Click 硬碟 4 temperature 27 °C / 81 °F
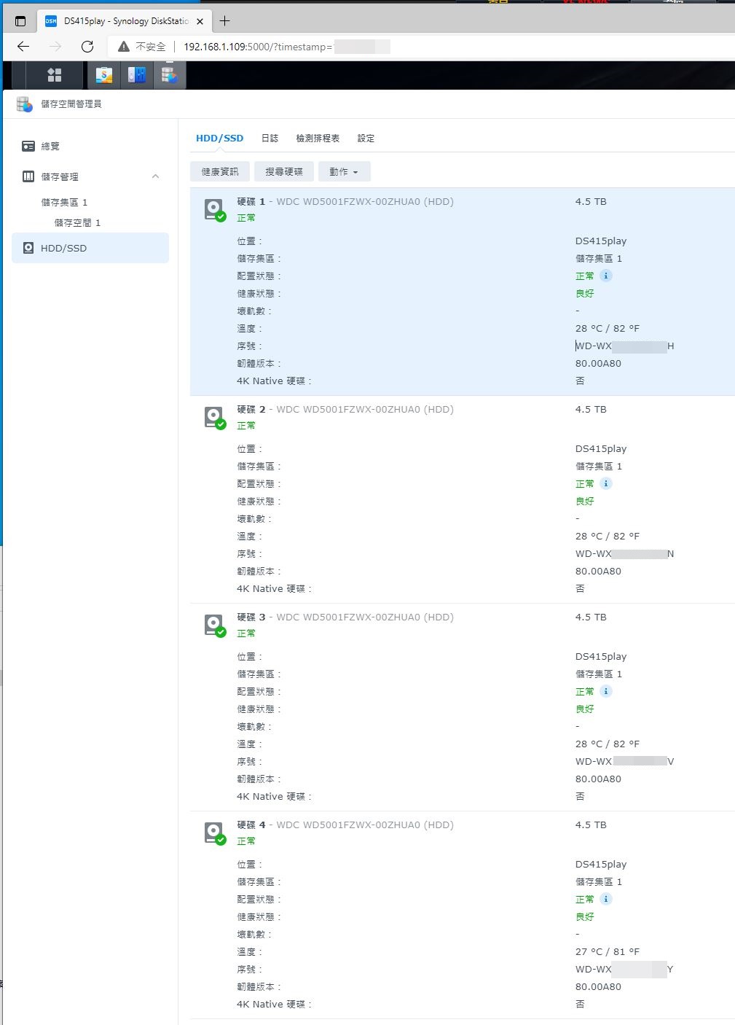Screen dimensions: 735x1025 pyautogui.click(x=608, y=952)
